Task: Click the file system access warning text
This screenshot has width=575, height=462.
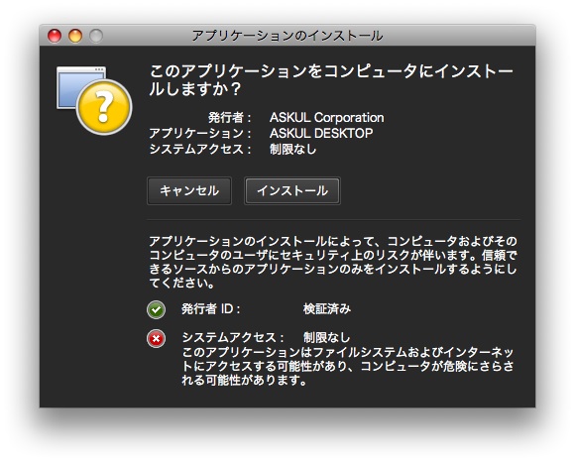Action: [x=347, y=366]
